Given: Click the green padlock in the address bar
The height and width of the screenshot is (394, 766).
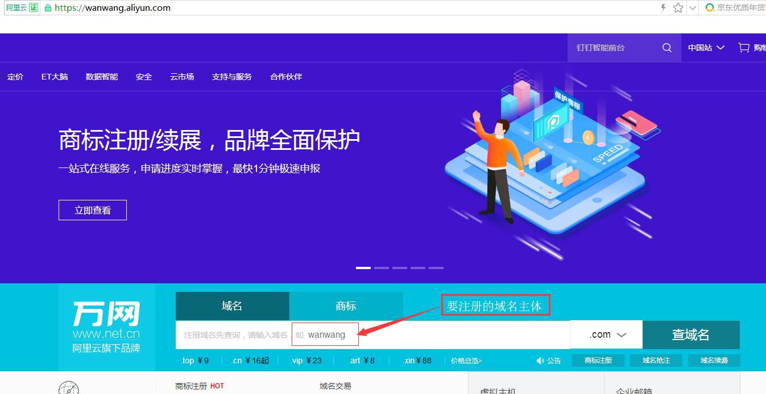Looking at the screenshot, I should 48,8.
